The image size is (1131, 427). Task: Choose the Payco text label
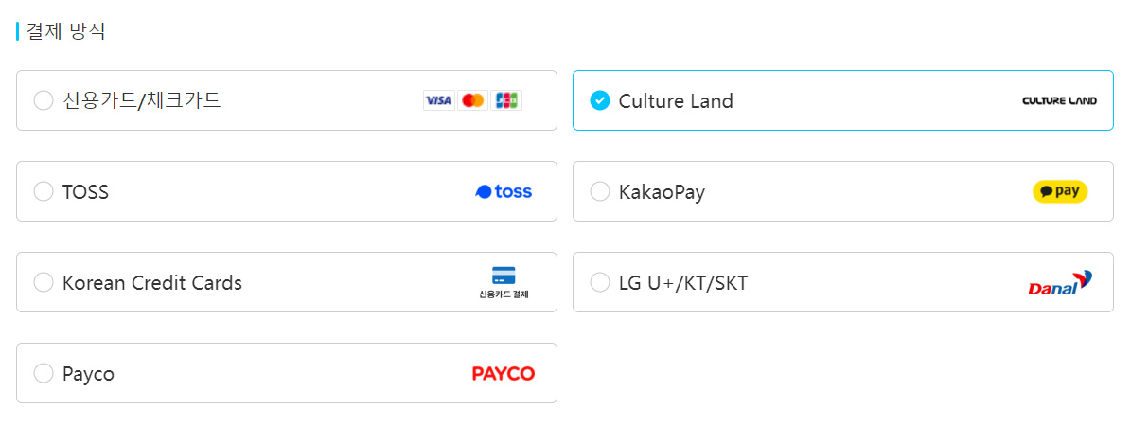coord(88,374)
